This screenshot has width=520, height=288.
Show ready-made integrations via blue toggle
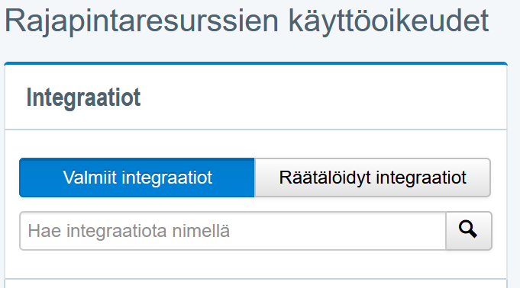(137, 178)
